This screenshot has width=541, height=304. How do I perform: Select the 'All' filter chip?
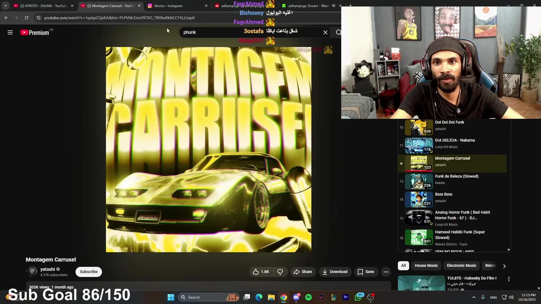(403, 266)
